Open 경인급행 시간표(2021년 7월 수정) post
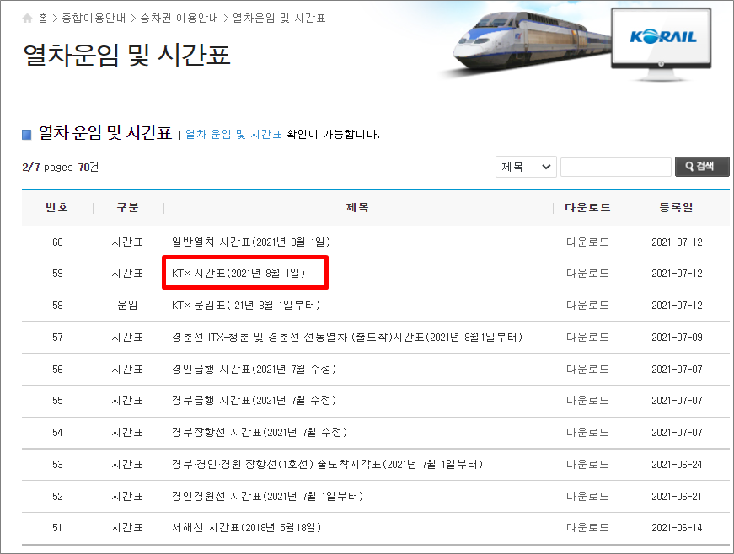This screenshot has width=734, height=554. click(x=254, y=370)
